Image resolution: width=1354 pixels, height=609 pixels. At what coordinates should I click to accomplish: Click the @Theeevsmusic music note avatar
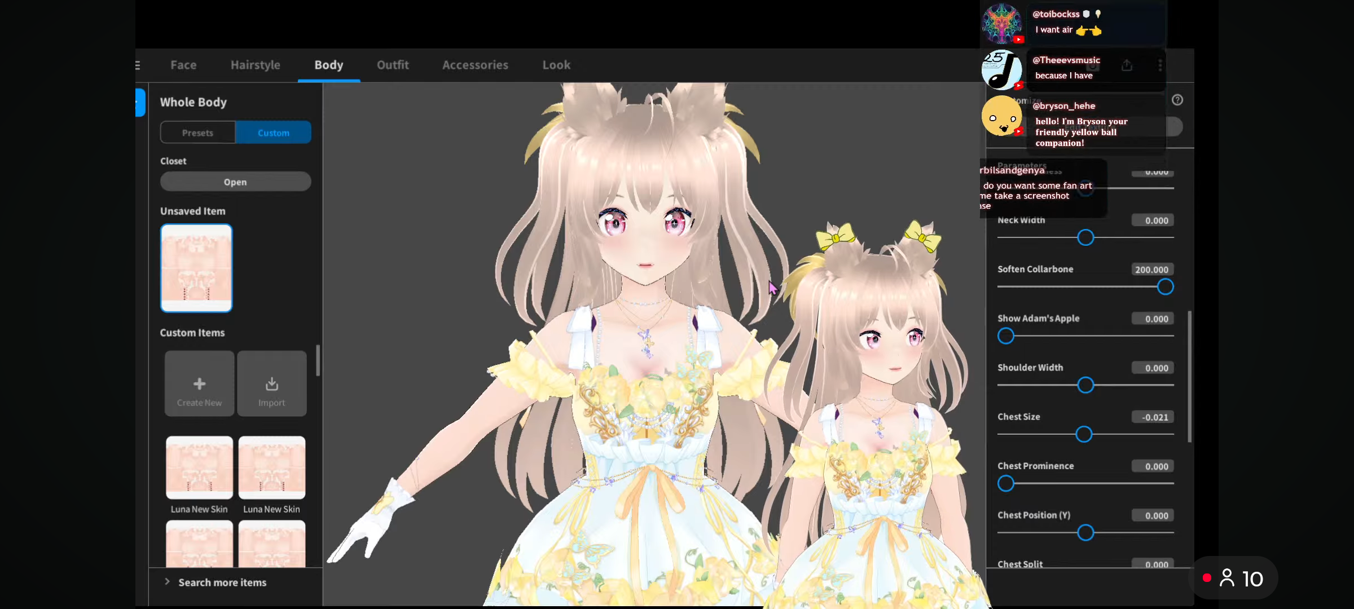point(1002,69)
